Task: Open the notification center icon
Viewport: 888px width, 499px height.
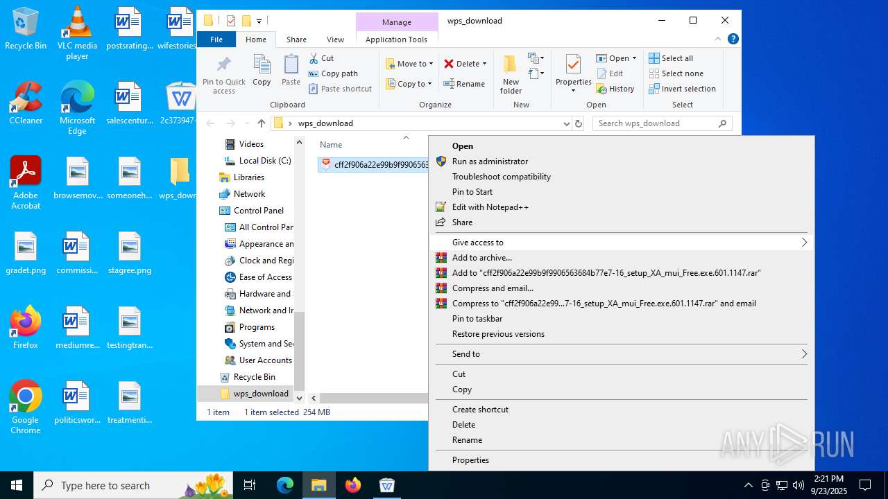Action: (865, 485)
